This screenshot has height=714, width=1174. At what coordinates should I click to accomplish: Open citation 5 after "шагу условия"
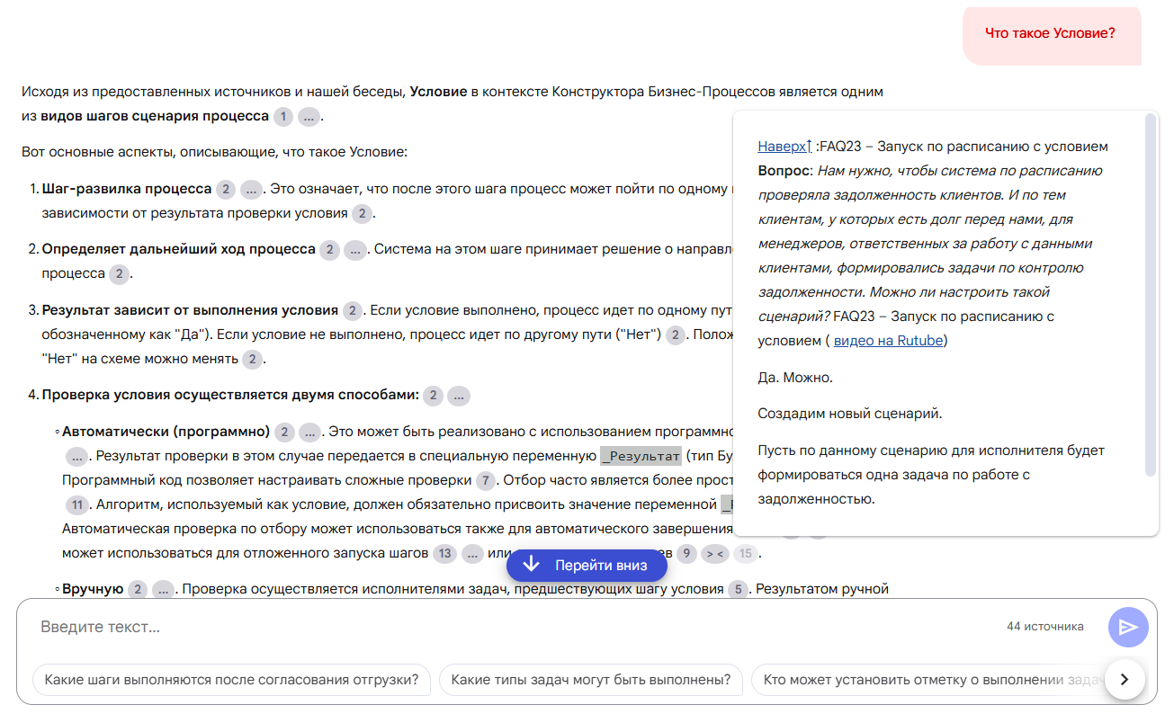pyautogui.click(x=738, y=590)
